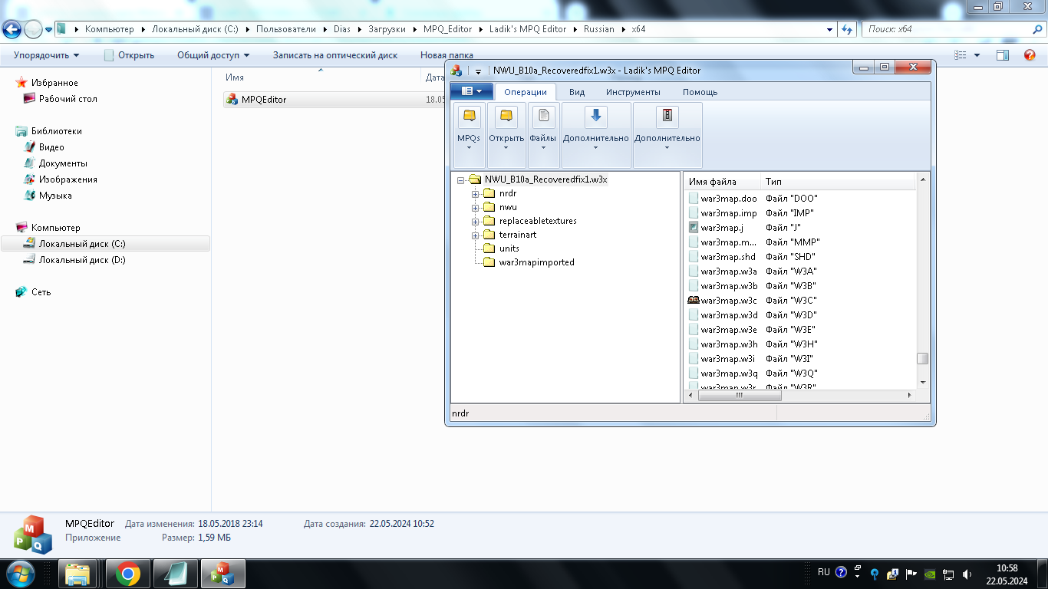Click the NVIDIA tray icon

click(x=930, y=573)
